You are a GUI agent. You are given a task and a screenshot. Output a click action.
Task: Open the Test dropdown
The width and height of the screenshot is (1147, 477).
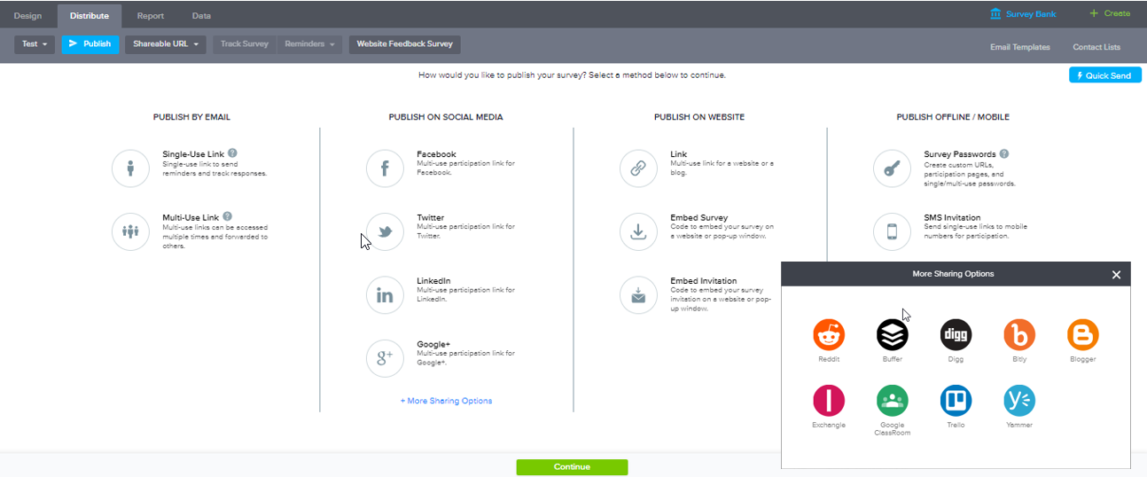pyautogui.click(x=35, y=43)
